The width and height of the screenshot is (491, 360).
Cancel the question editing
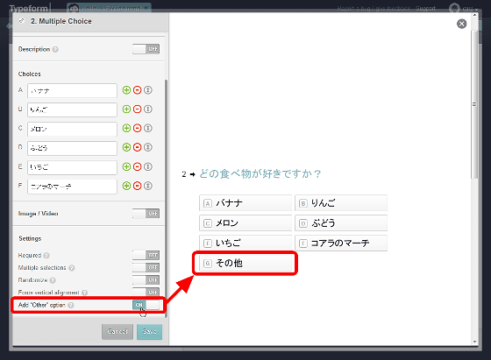117,332
